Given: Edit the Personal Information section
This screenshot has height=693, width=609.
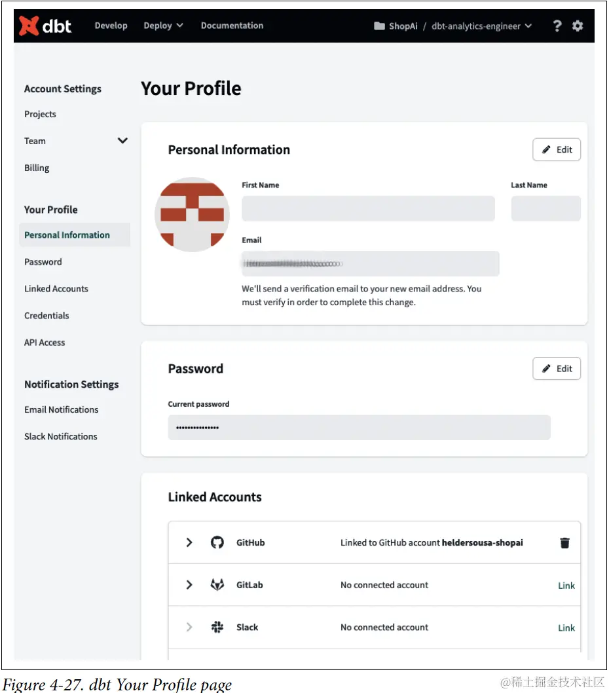Looking at the screenshot, I should coord(557,149).
